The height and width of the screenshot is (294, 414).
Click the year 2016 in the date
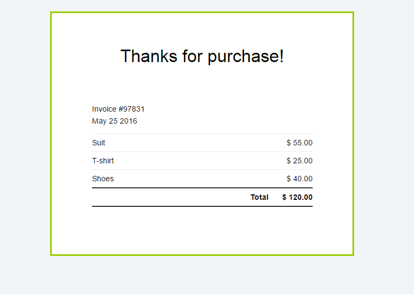pos(129,121)
